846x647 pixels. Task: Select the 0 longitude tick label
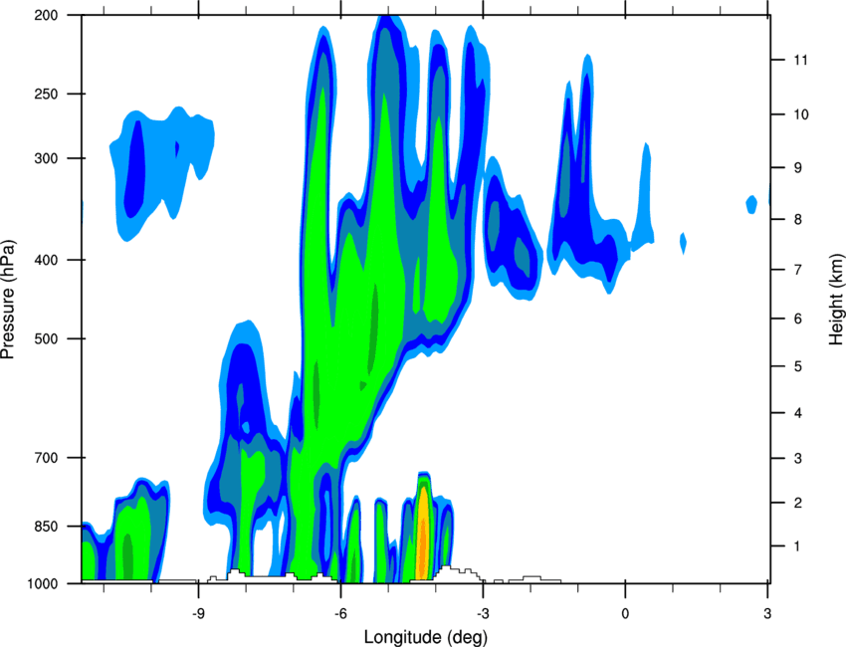(x=625, y=613)
